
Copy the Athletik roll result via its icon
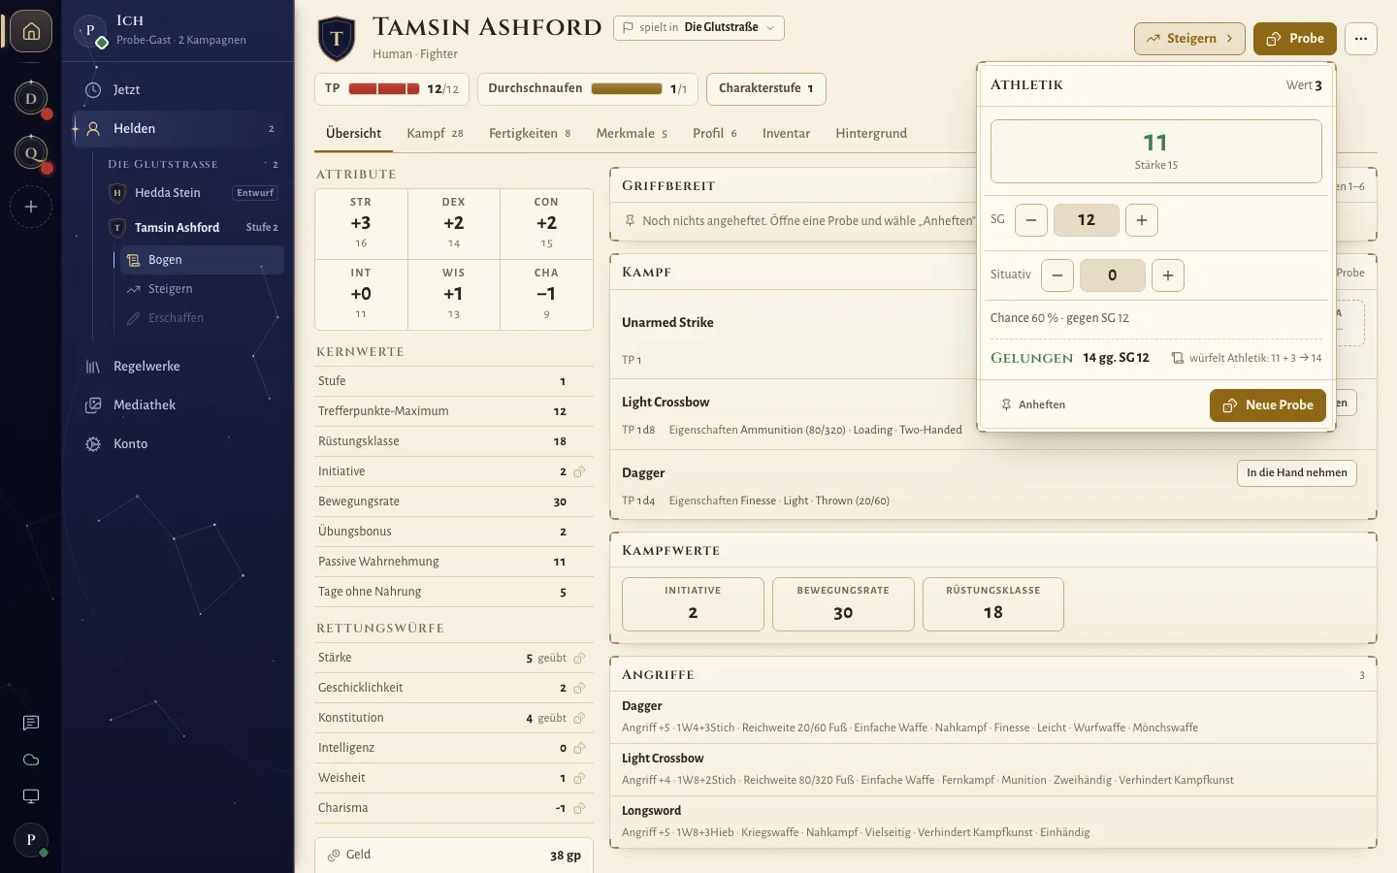click(x=1178, y=358)
